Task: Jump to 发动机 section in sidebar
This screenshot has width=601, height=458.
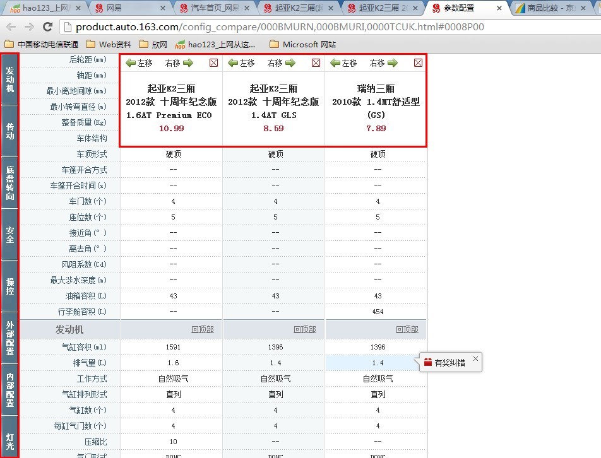Action: [9, 79]
